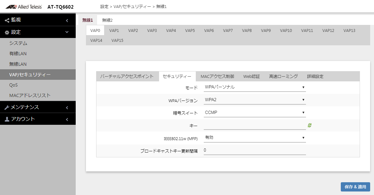The height and width of the screenshot is (195, 374).
Task: Select the VAP12 tab
Action: pos(328,31)
